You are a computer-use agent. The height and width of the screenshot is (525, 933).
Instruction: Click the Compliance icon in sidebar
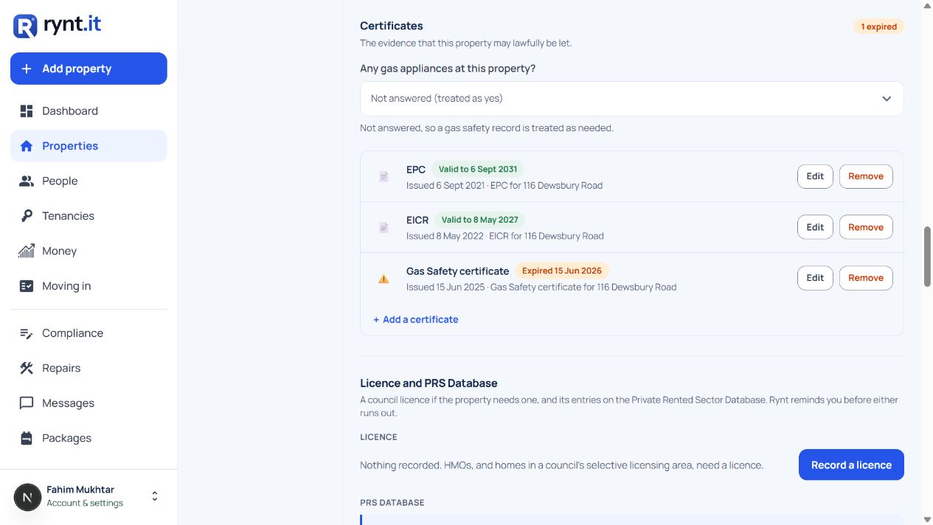pyautogui.click(x=27, y=333)
